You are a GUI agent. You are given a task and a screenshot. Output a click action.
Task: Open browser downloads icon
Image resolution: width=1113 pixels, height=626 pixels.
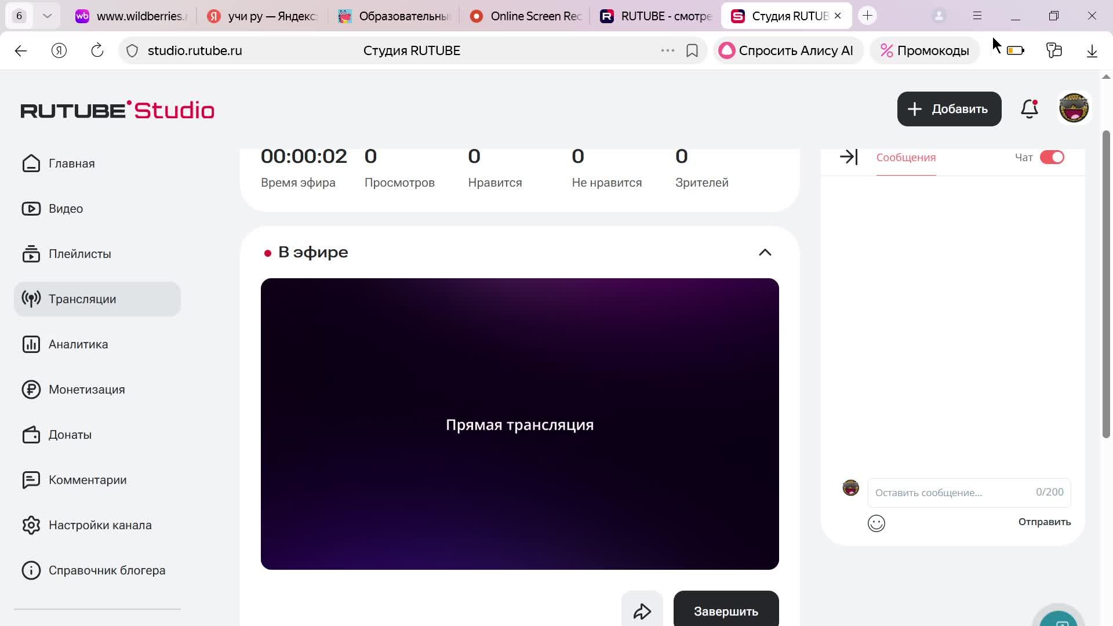[1092, 51]
